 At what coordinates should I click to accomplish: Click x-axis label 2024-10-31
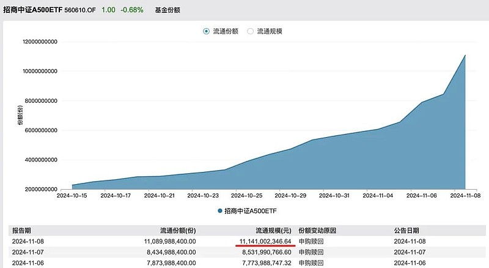[334, 196]
